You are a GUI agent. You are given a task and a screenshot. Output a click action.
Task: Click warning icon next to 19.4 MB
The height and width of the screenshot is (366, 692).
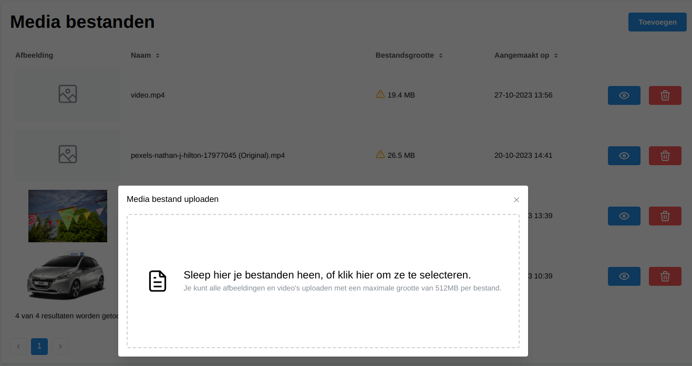[x=380, y=94]
